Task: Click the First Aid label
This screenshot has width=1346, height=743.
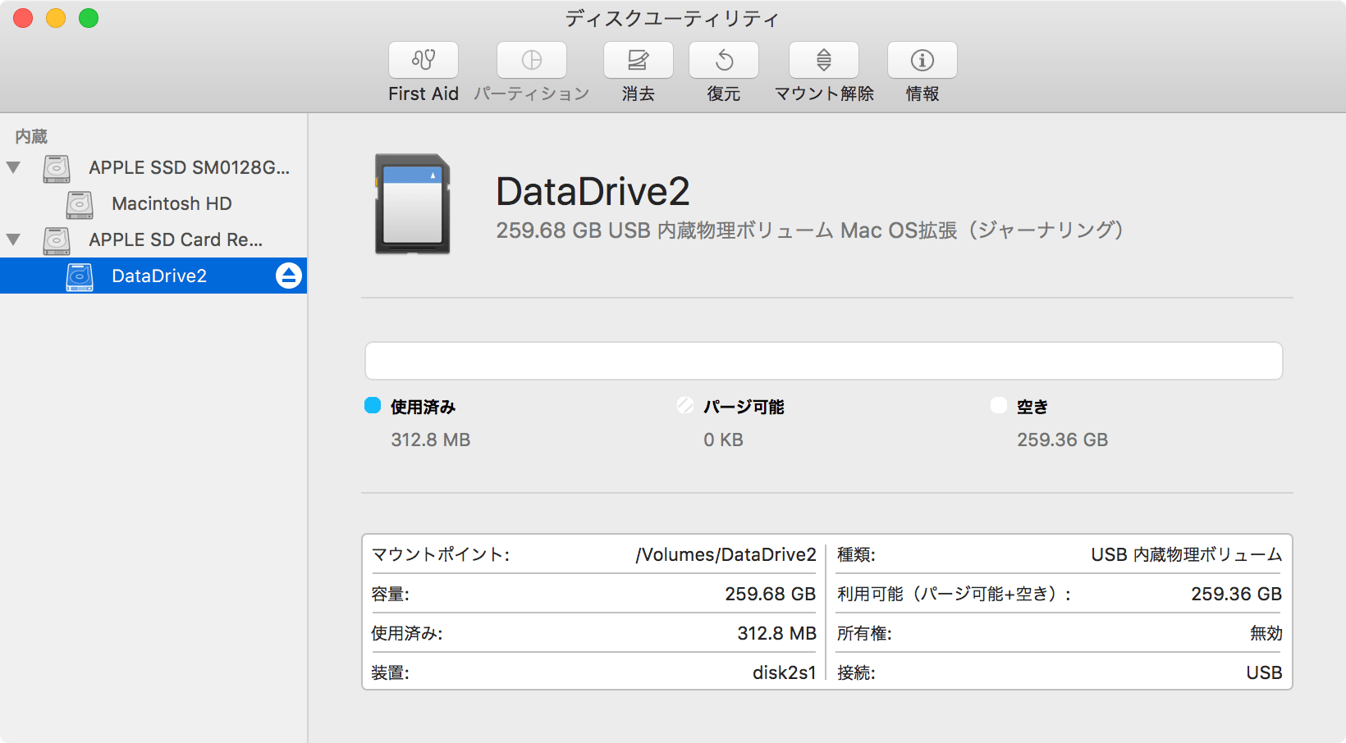Action: pyautogui.click(x=423, y=93)
